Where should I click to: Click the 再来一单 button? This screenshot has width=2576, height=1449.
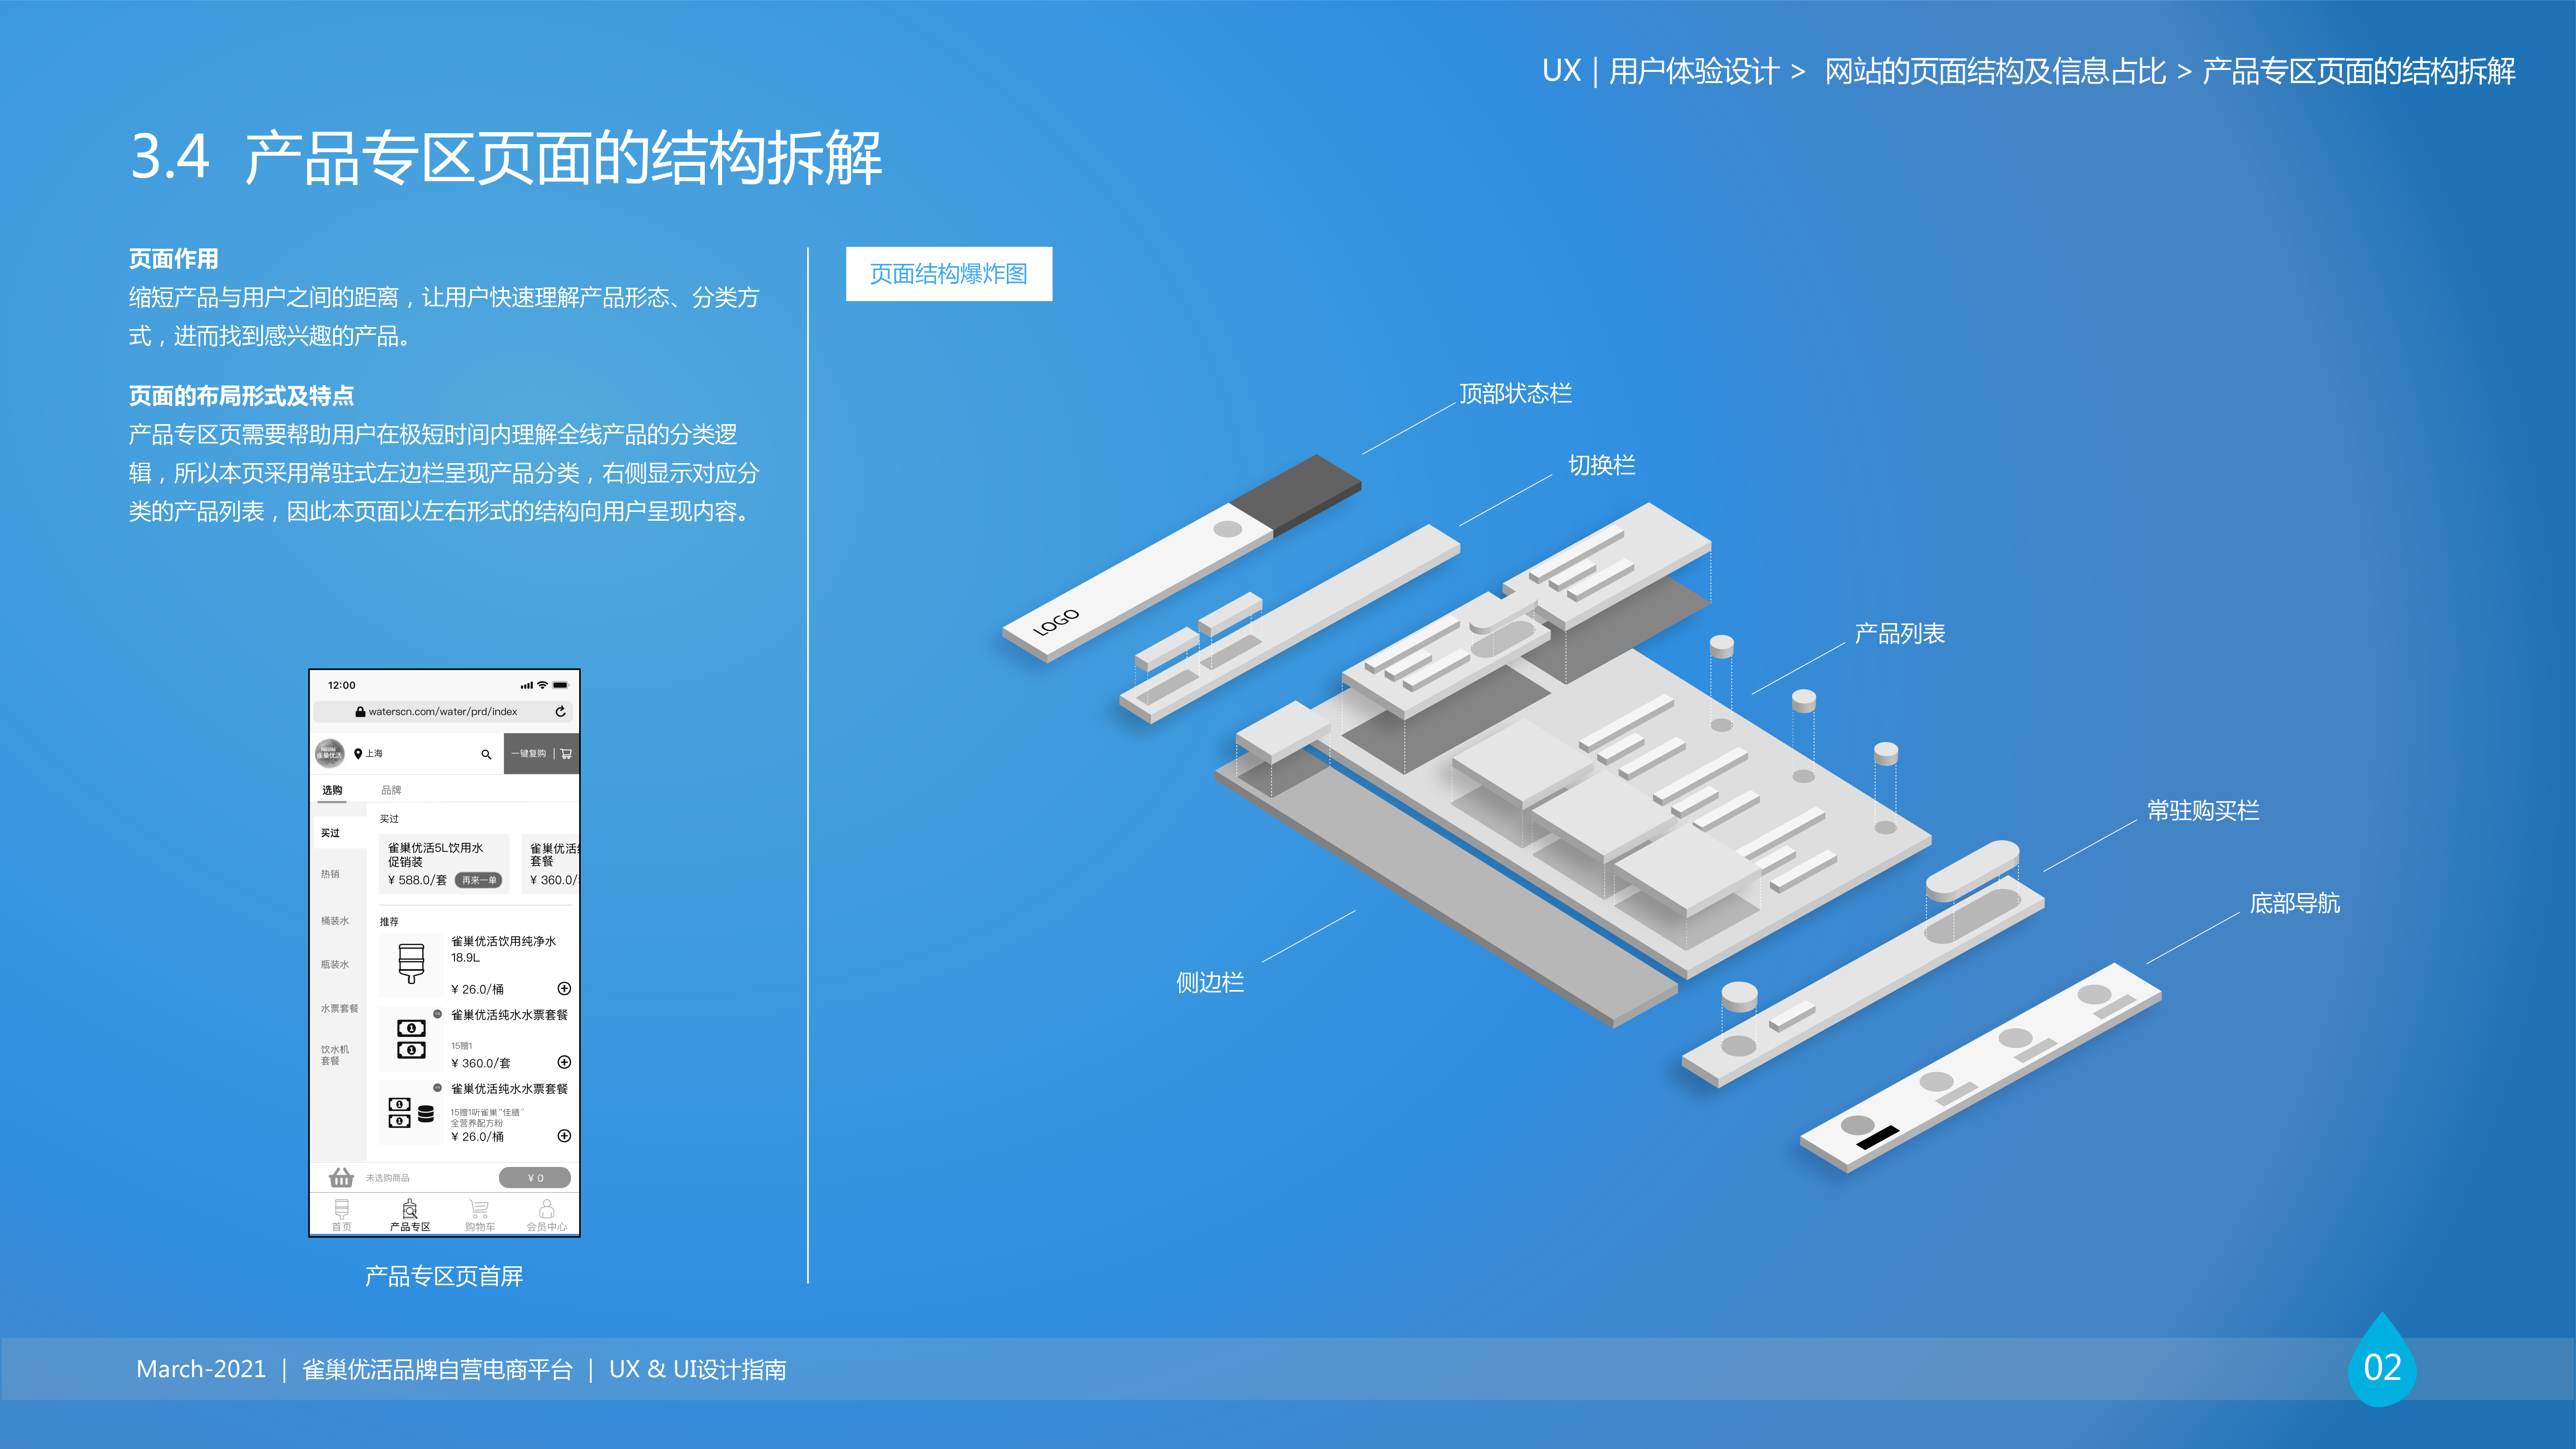pyautogui.click(x=478, y=880)
